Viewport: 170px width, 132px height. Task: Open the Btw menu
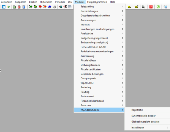pos(70,2)
